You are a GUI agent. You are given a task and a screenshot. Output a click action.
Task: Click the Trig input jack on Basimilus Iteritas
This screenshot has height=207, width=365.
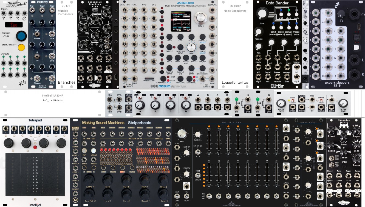pyautogui.click(x=99, y=78)
